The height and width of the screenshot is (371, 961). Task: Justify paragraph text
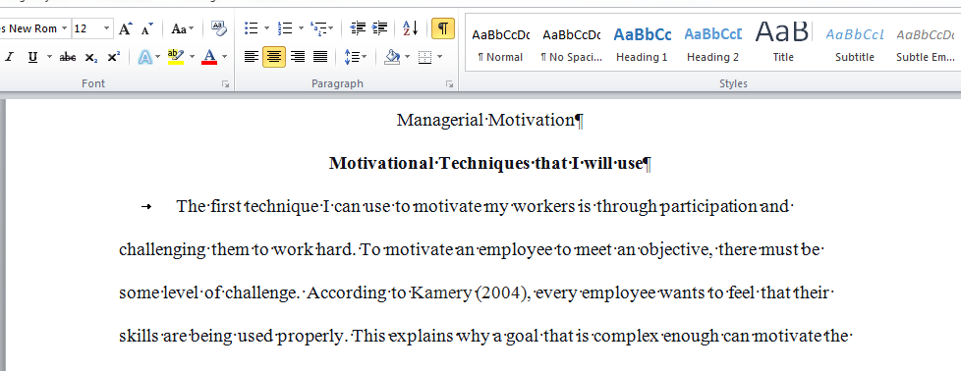coord(320,58)
